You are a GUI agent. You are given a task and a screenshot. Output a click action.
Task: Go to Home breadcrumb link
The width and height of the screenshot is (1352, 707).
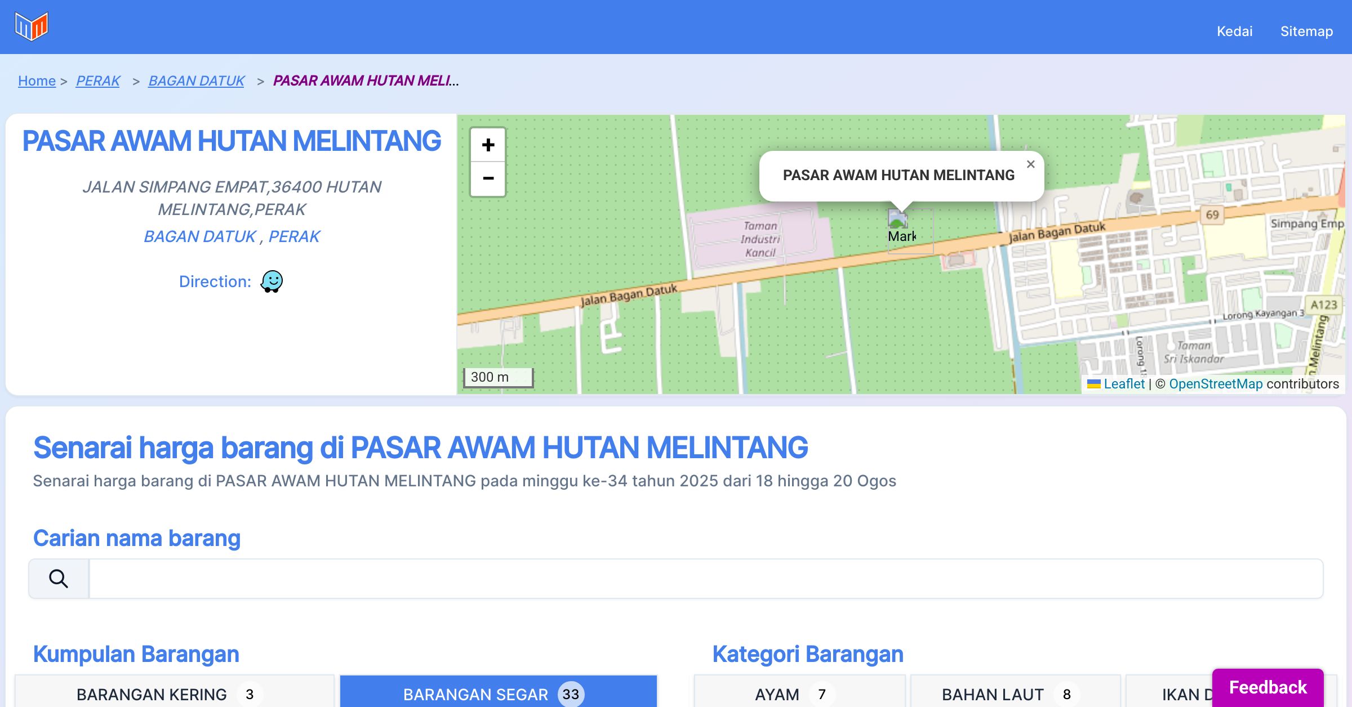pyautogui.click(x=37, y=81)
